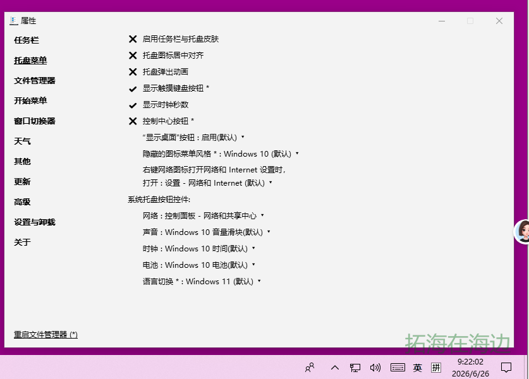Open the touch keyboard tray button
Screen dimensions: 529x379
point(398,368)
